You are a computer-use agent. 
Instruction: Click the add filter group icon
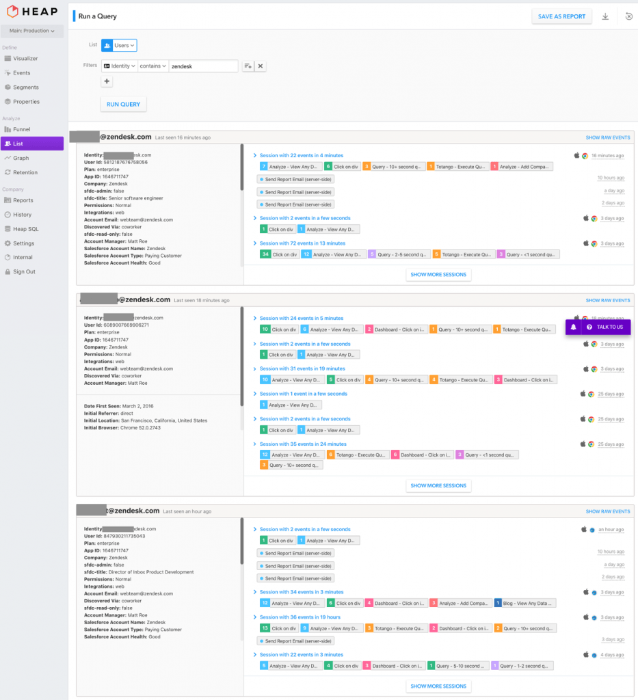click(248, 66)
